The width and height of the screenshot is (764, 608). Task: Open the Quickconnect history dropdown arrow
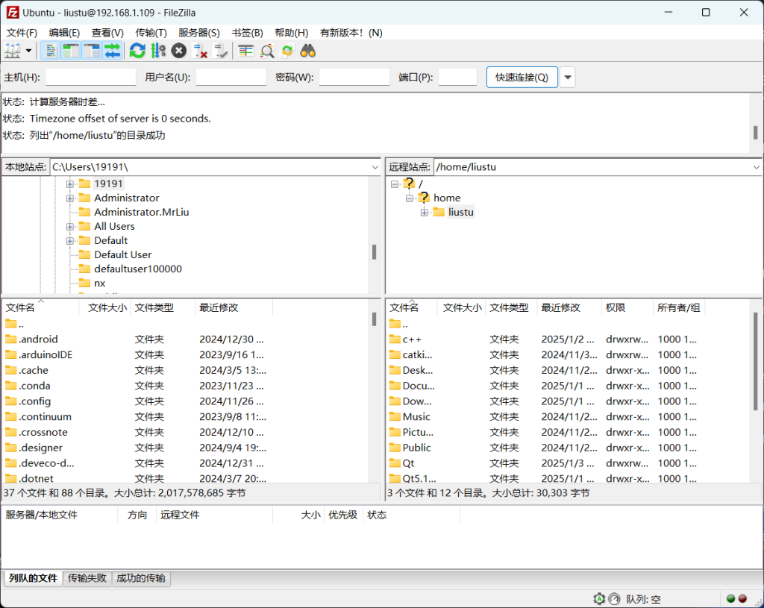568,78
